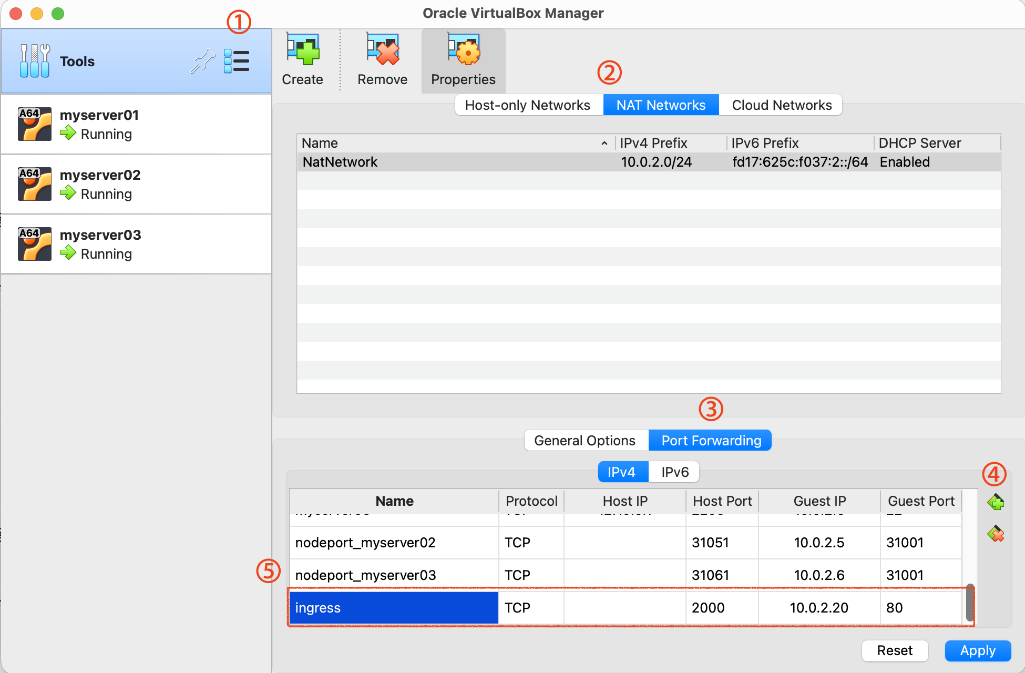This screenshot has height=673, width=1025.
Task: Remove the selected port forwarding rule
Action: [995, 534]
